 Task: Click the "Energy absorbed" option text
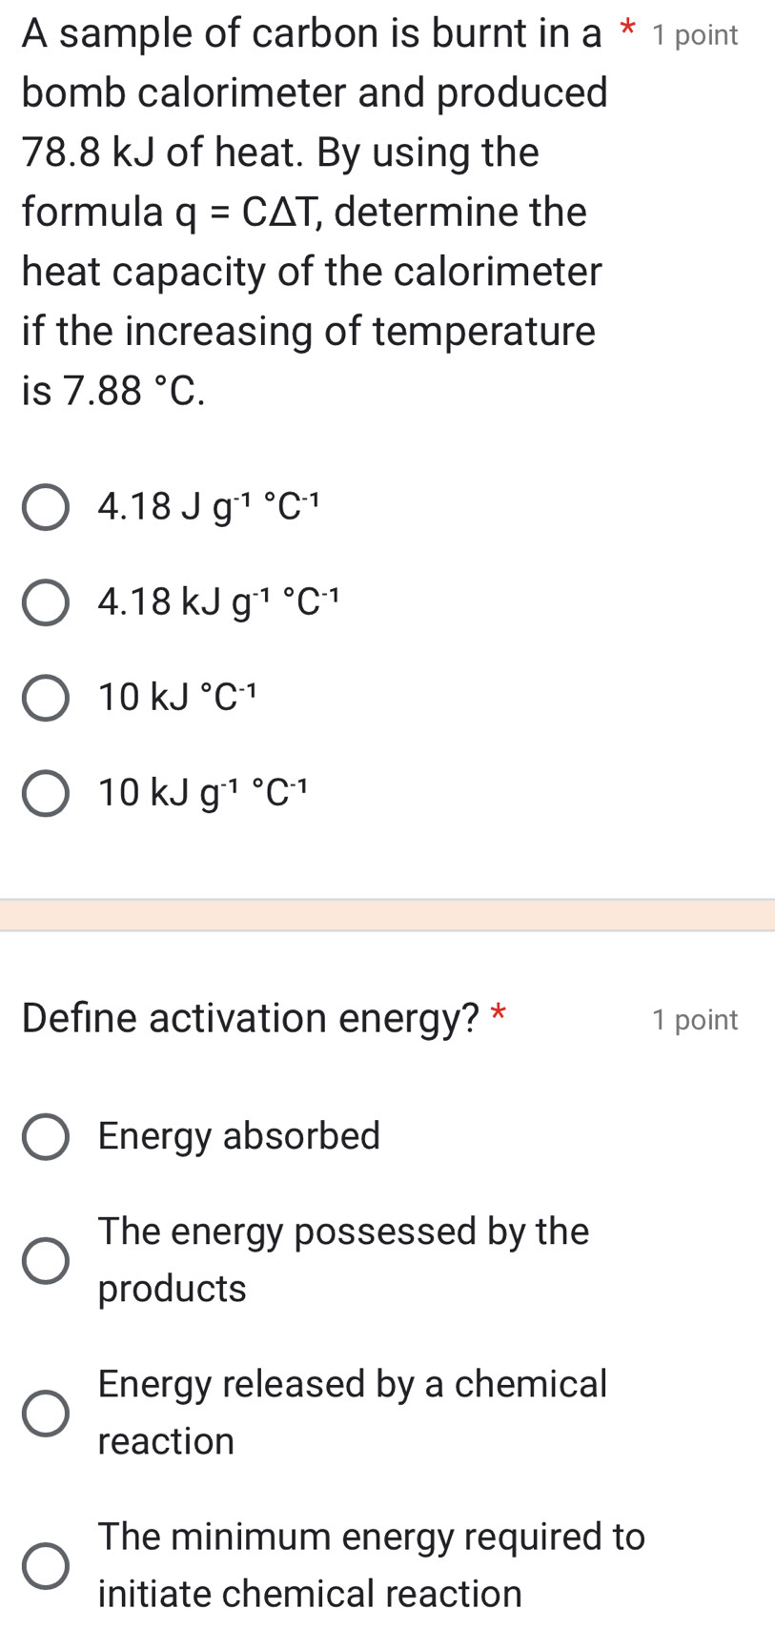pyautogui.click(x=239, y=1136)
